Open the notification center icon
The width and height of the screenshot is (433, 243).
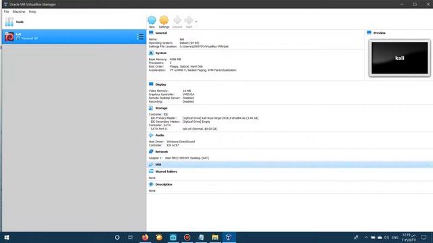(x=424, y=238)
